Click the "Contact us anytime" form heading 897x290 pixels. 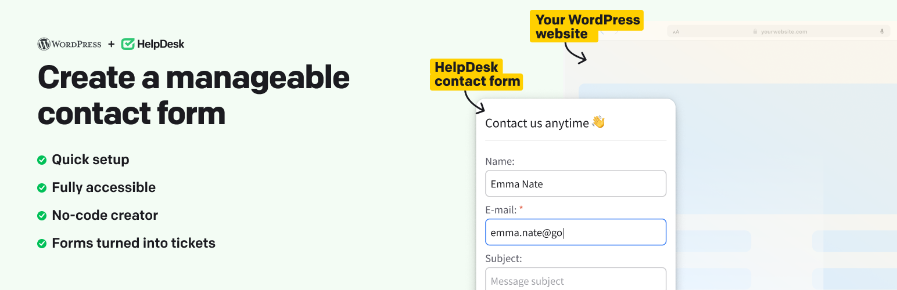point(537,123)
